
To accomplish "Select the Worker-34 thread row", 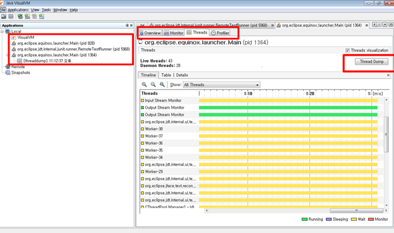I will [261, 157].
